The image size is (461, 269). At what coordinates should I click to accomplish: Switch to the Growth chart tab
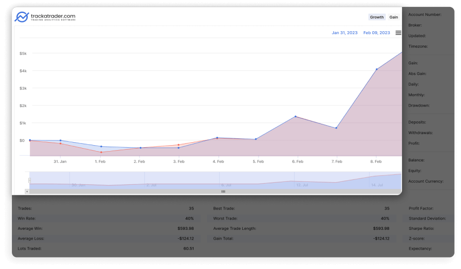point(377,17)
